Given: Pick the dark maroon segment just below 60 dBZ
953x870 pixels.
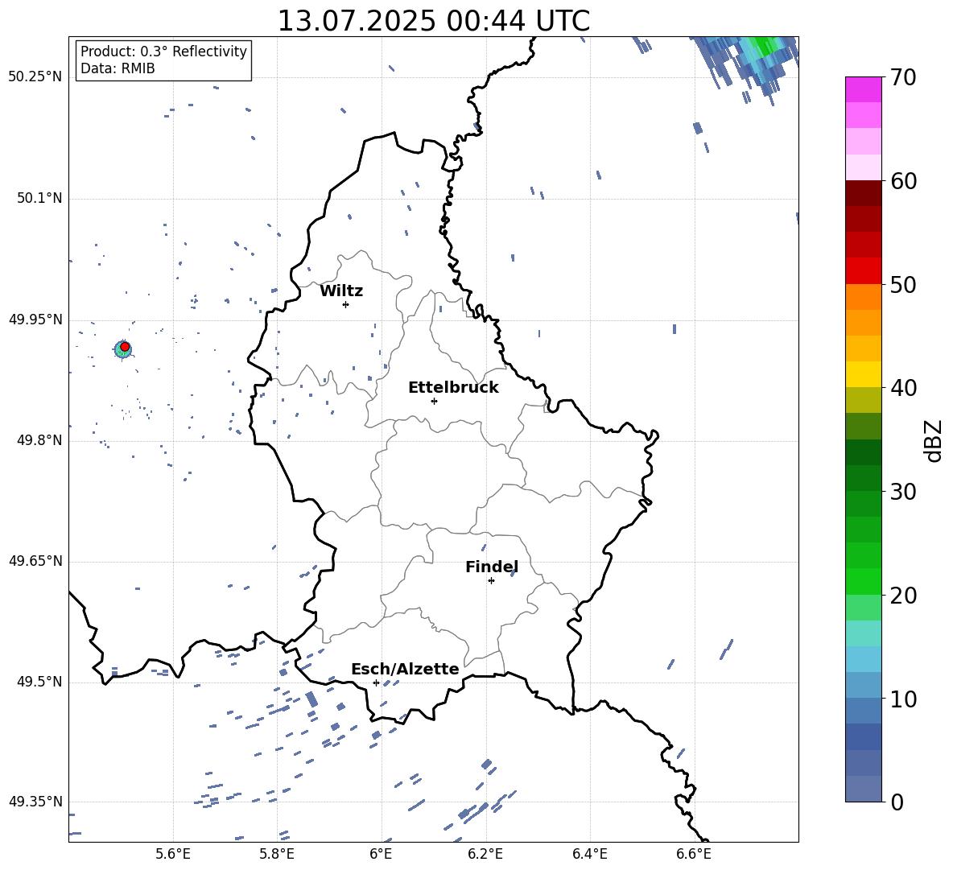Looking at the screenshot, I should click(863, 193).
